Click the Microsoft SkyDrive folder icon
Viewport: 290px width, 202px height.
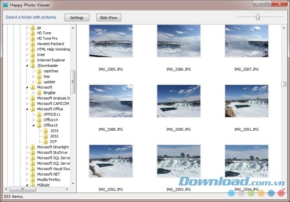point(32,153)
